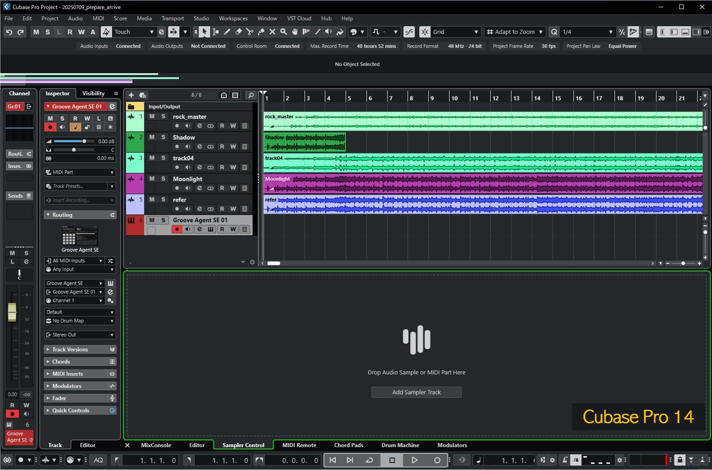
Task: Choose the Split scissors tool
Action: 250,32
